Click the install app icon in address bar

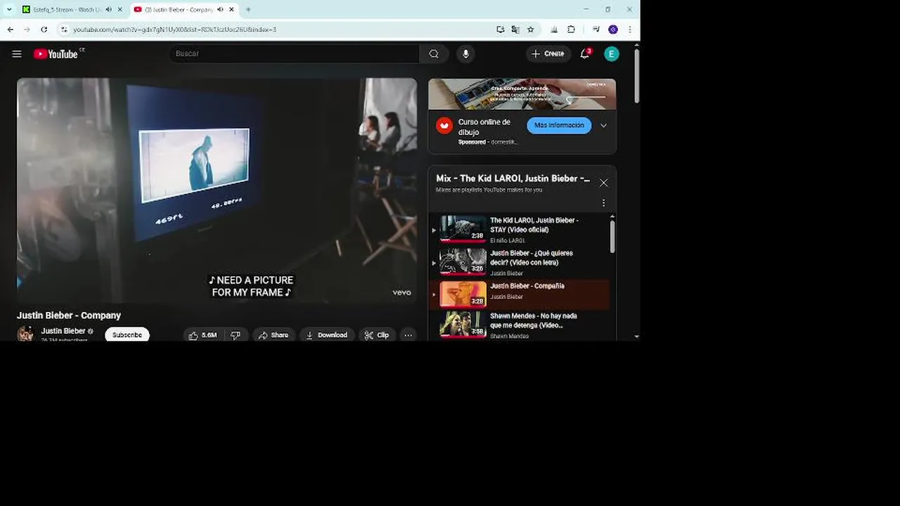[x=500, y=30]
